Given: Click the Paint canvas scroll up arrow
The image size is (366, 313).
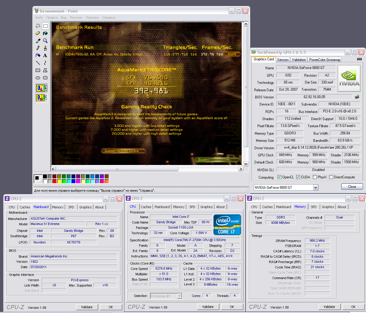Looking at the screenshot, I should tap(246, 24).
